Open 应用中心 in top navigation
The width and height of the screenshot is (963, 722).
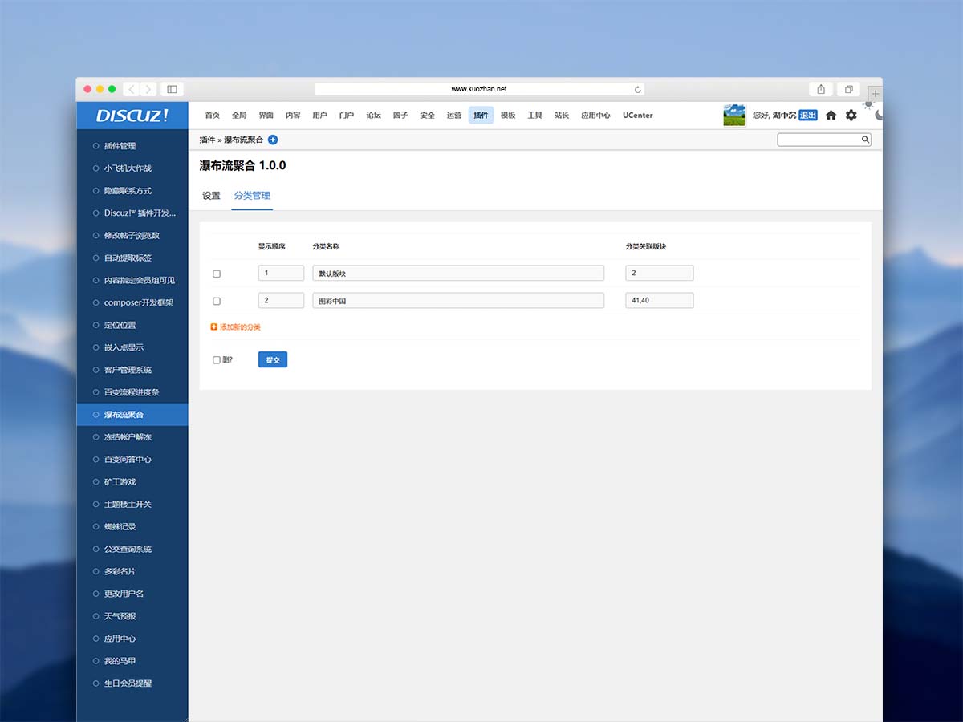click(595, 116)
